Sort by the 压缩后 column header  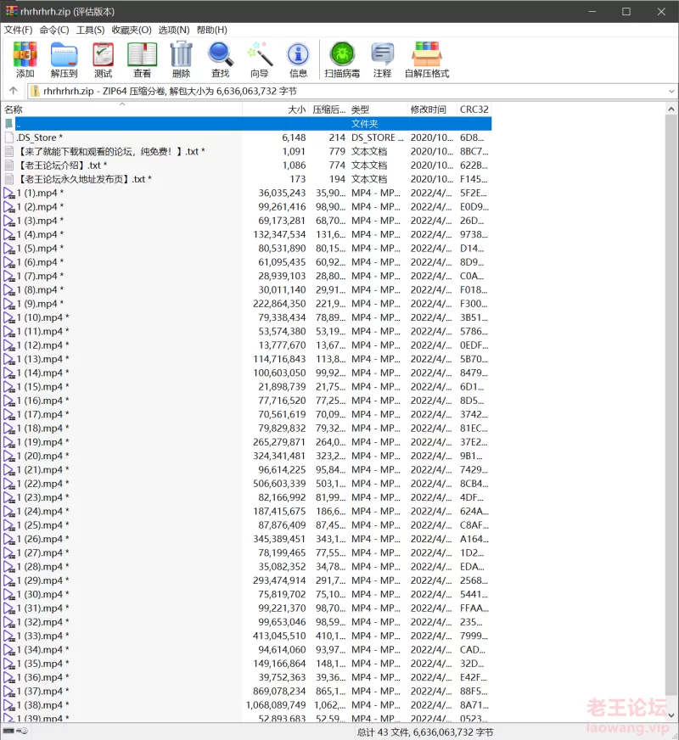(328, 109)
